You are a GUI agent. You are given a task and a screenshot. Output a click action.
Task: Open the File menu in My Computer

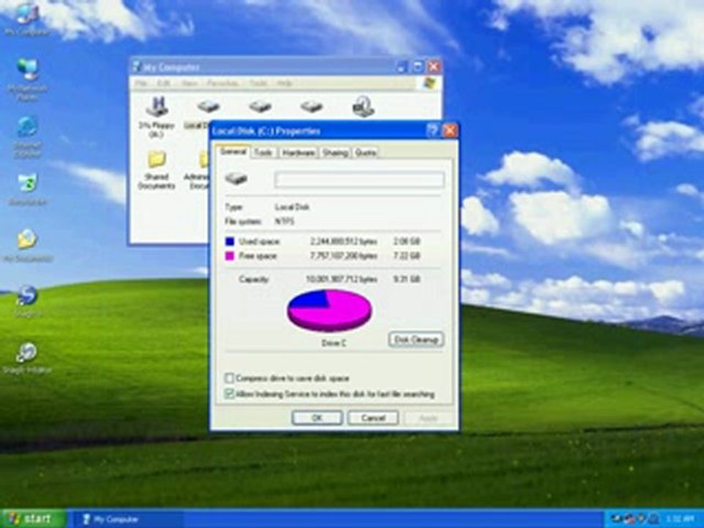coord(141,83)
